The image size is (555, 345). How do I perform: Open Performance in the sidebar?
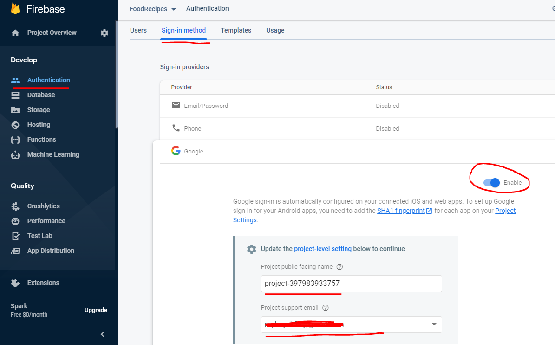(x=46, y=221)
